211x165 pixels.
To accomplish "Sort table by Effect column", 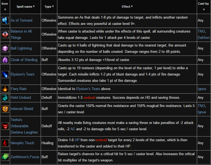I will [x=127, y=7].
